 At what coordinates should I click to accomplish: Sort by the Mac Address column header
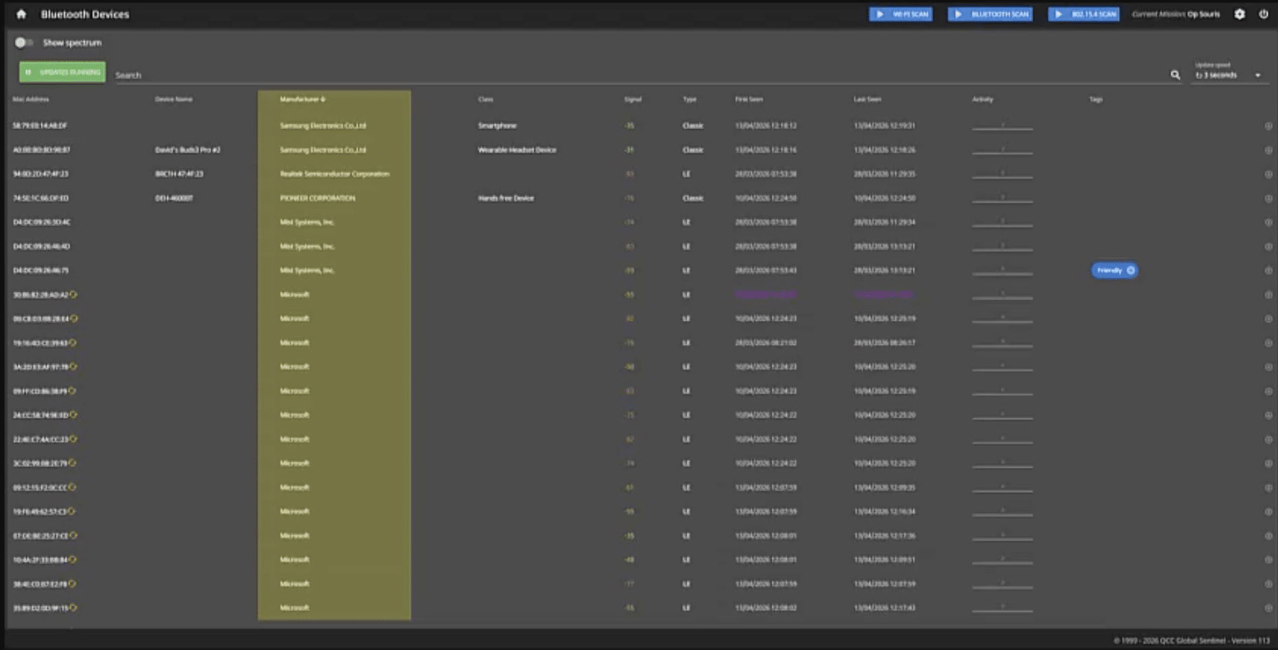(x=31, y=100)
